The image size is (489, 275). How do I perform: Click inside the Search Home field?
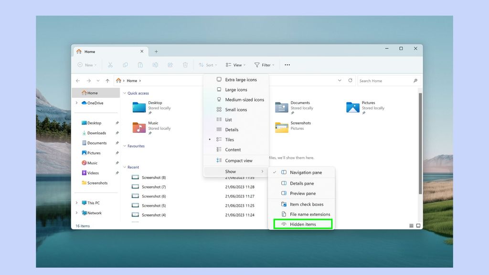[387, 80]
